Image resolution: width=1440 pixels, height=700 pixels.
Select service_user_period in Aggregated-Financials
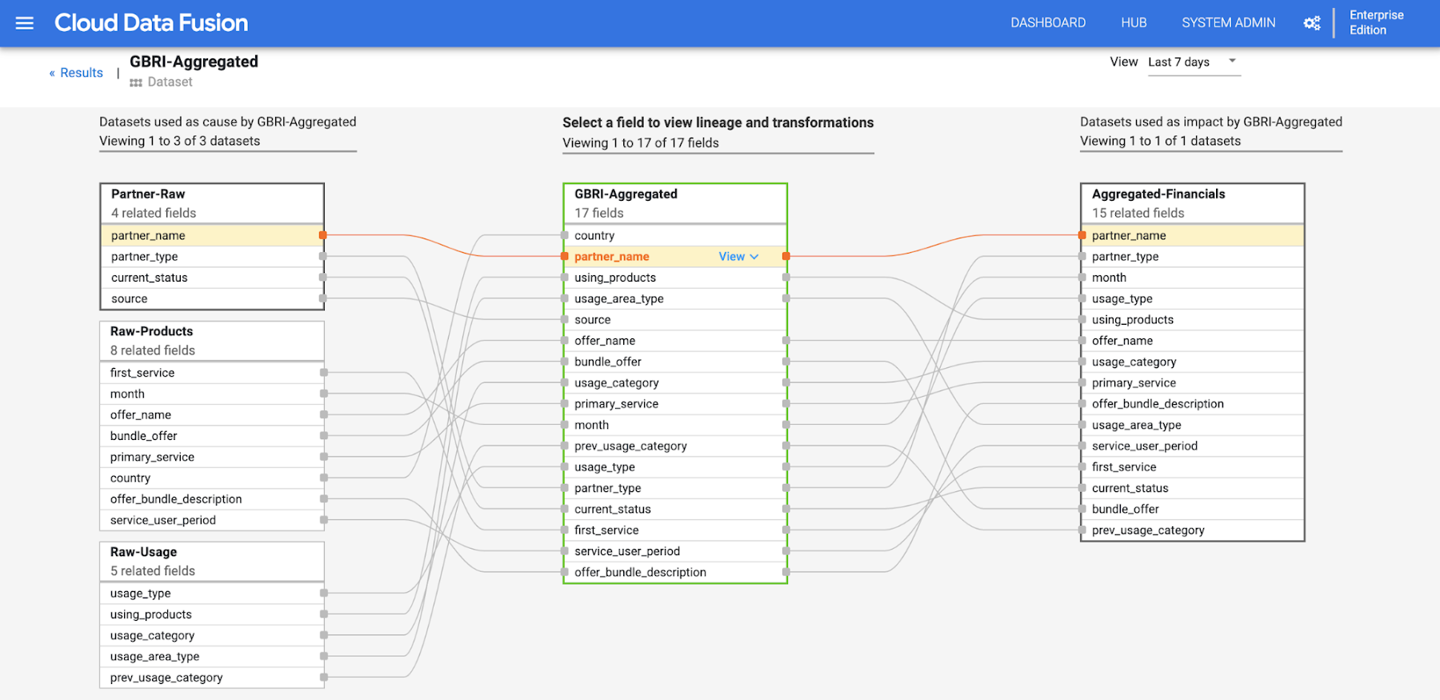[x=1193, y=446]
